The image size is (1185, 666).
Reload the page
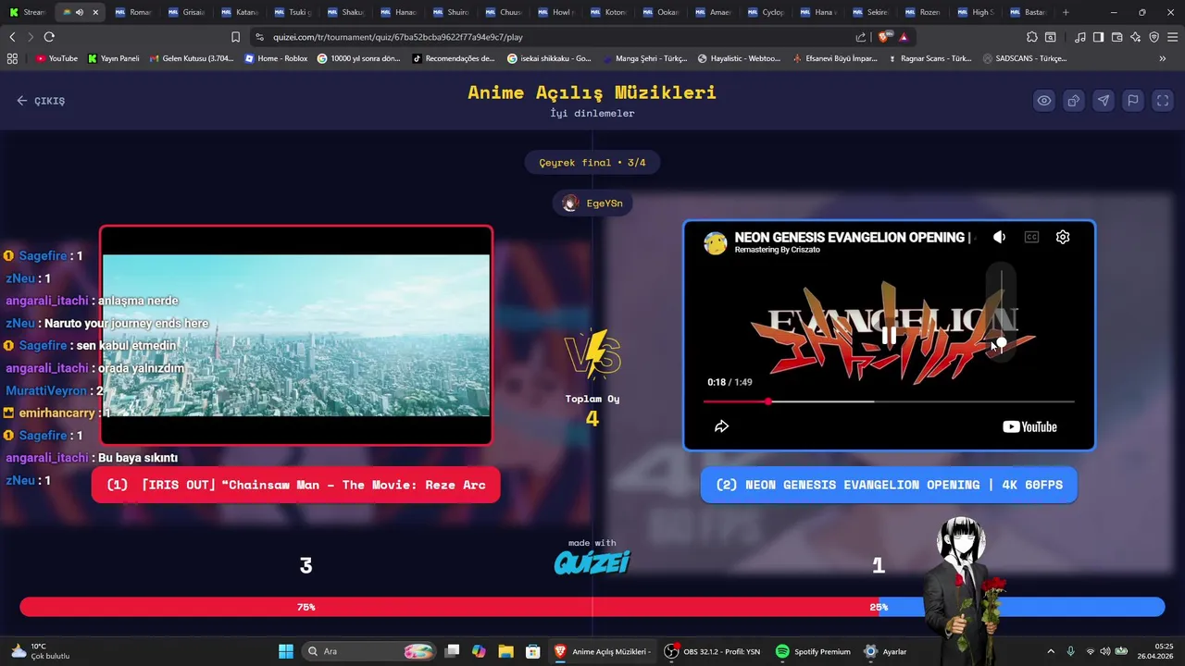point(49,37)
